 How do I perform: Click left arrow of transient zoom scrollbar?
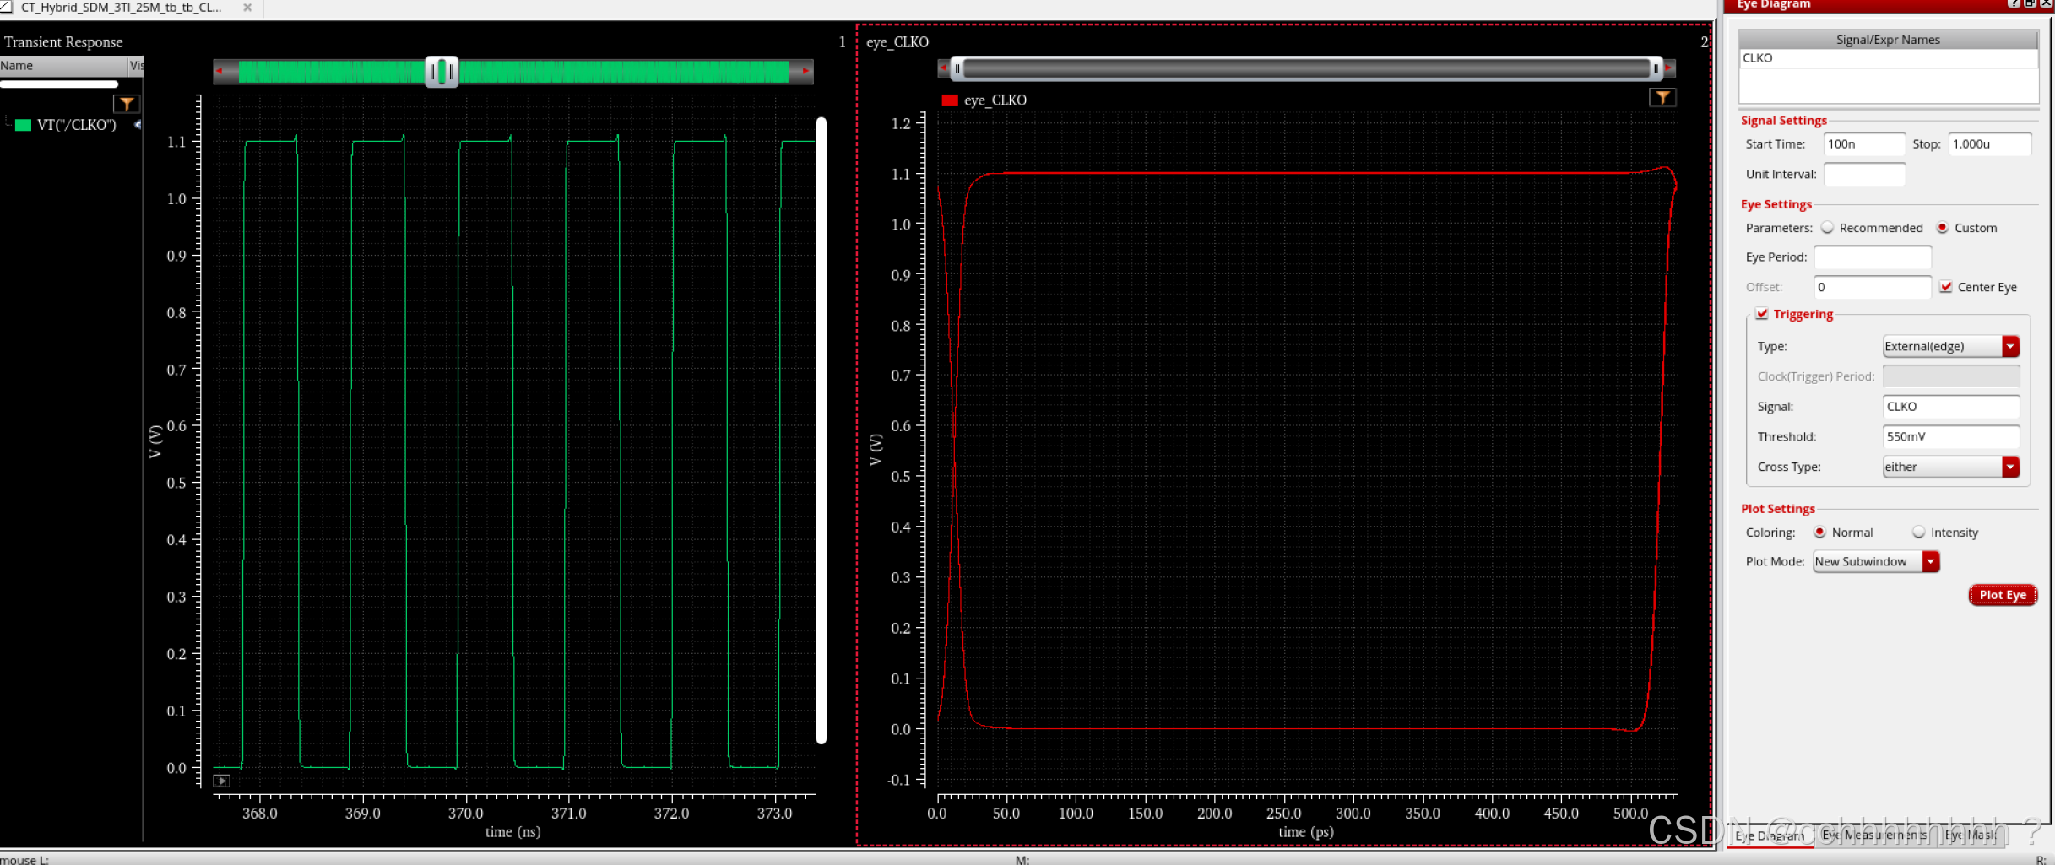click(x=220, y=72)
